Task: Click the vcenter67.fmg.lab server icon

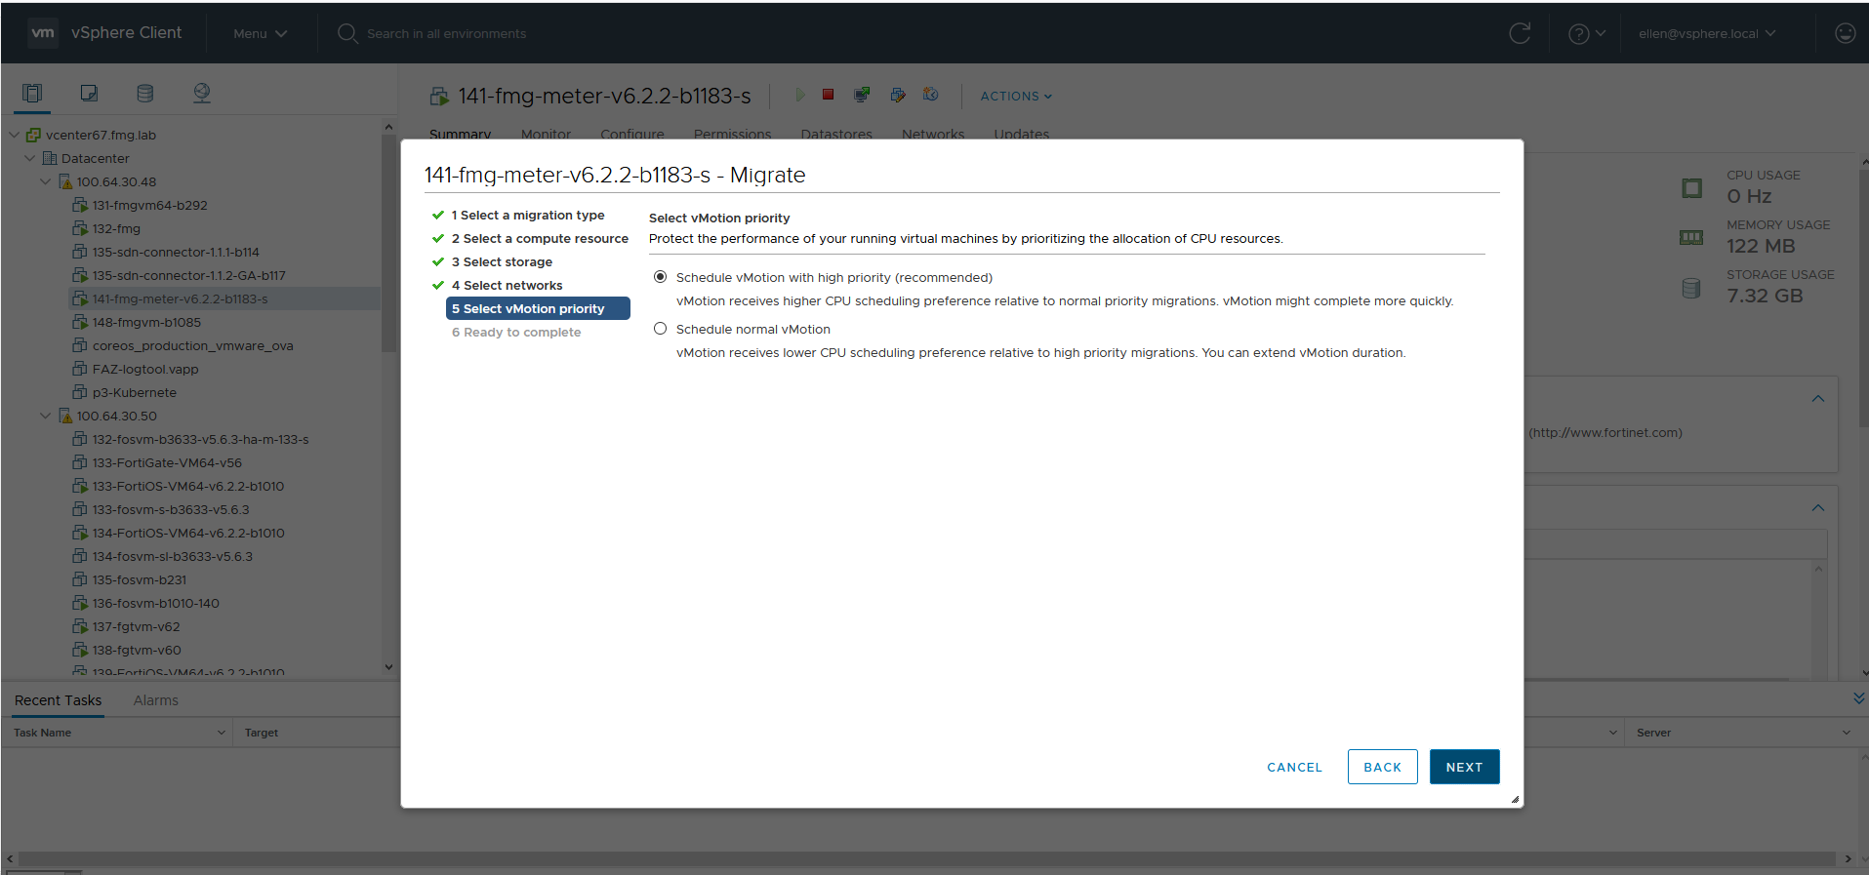Action: click(x=34, y=135)
